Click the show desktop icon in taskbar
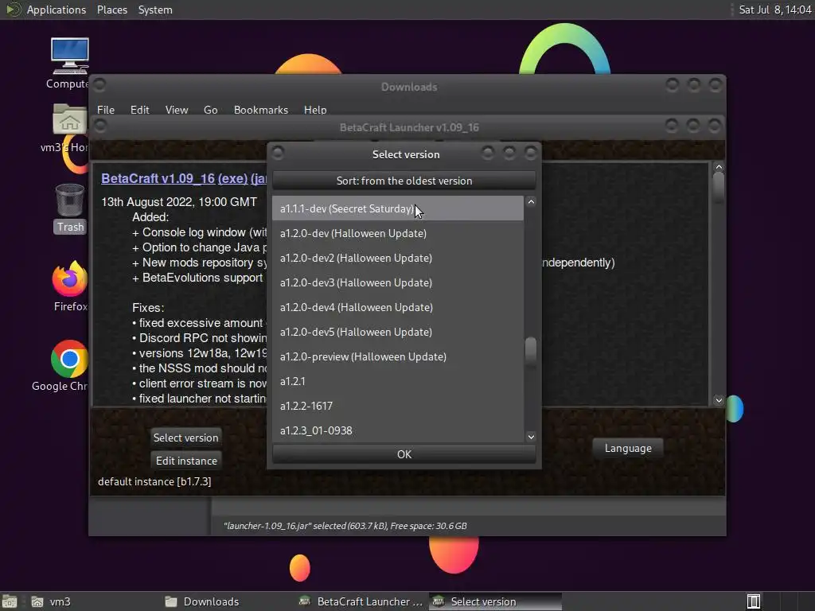The width and height of the screenshot is (815, 611). [10, 601]
